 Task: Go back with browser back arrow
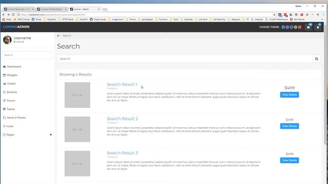pyautogui.click(x=4, y=15)
